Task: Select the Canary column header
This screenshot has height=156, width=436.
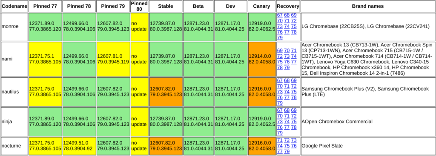Action: pos(262,6)
